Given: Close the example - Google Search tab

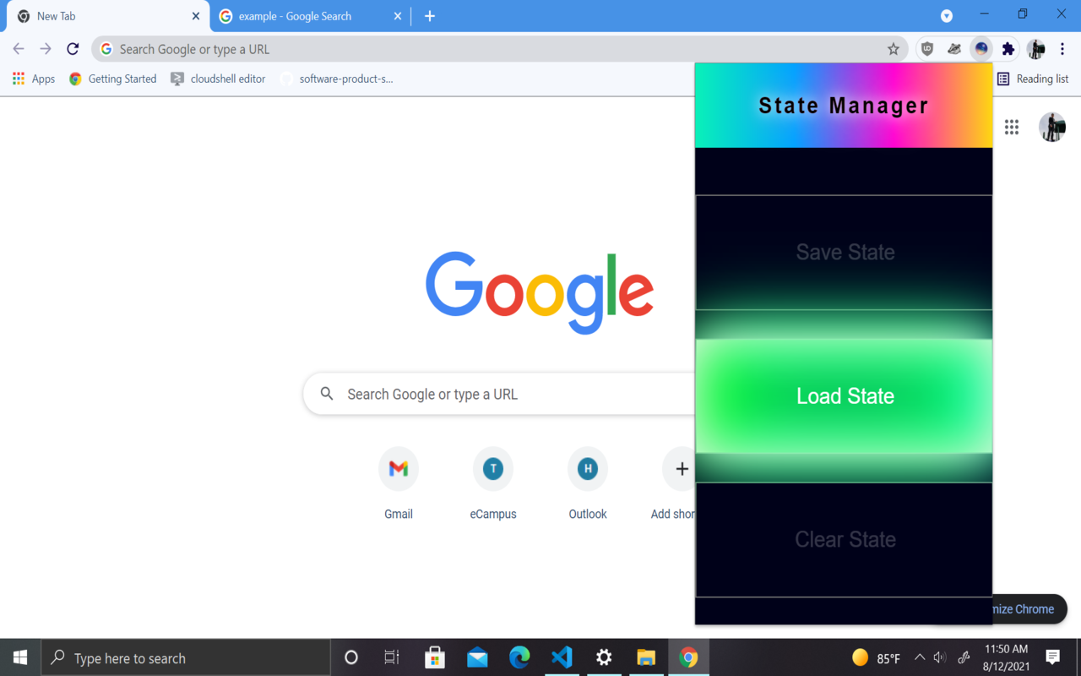Looking at the screenshot, I should 398,16.
